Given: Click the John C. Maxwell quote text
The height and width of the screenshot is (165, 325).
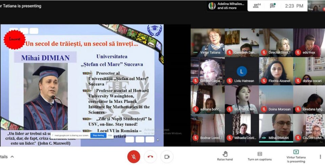Looking at the screenshot, I should pos(40,139).
